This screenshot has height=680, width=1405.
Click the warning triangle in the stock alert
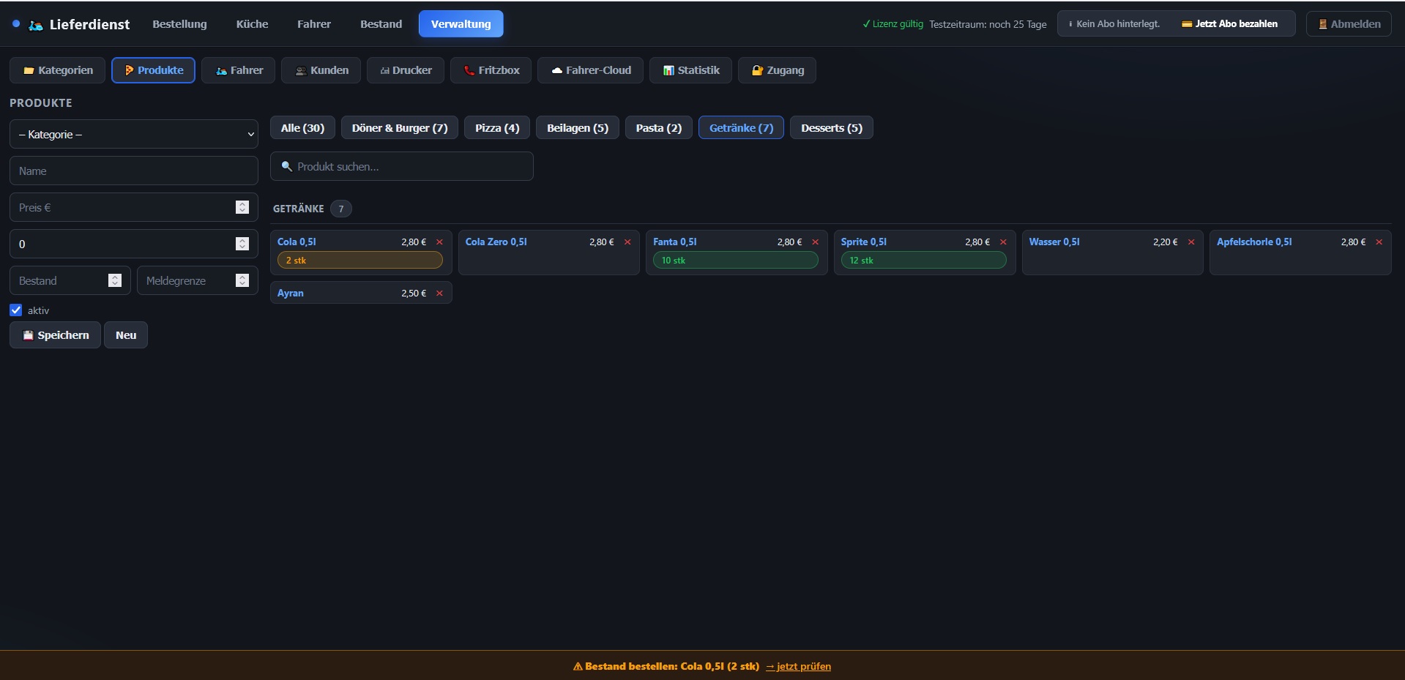coord(578,666)
